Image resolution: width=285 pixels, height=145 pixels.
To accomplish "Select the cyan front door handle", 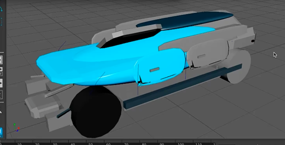I will (155, 69).
